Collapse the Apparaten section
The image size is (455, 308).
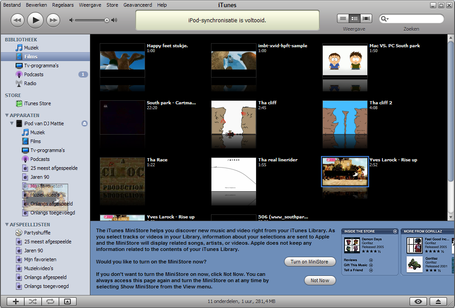(x=7, y=115)
